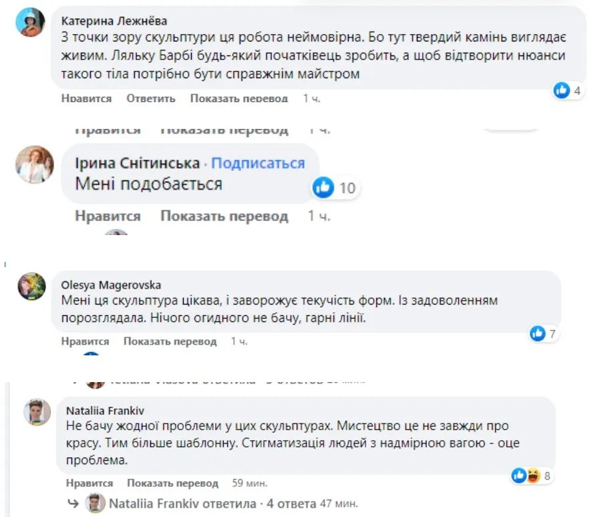This screenshot has height=517, width=604.
Task: Click Ірина Снітинська's profile picture
Action: tap(35, 164)
